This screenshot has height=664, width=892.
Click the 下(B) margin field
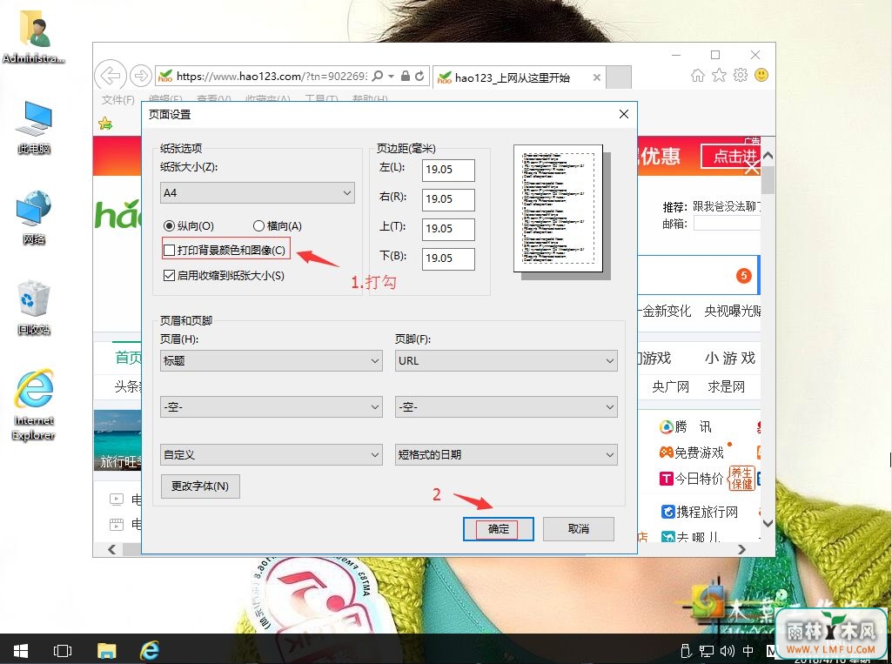tap(448, 258)
